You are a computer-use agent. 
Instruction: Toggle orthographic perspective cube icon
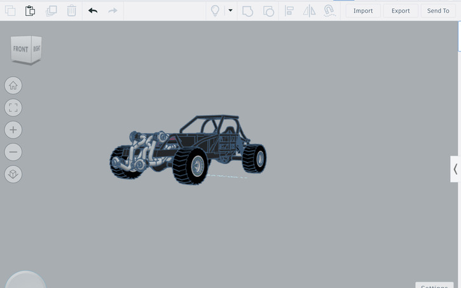(13, 174)
